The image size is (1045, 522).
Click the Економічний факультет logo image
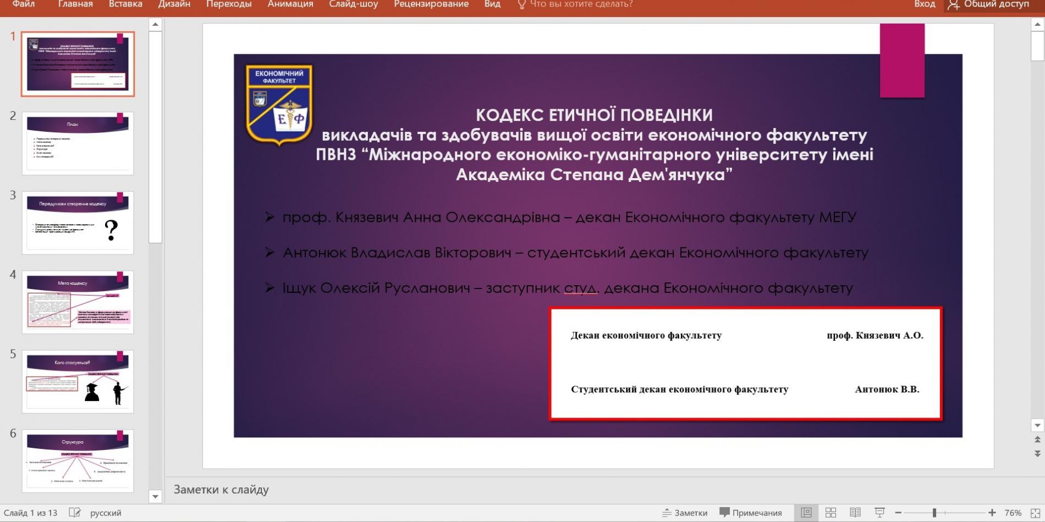pos(279,105)
